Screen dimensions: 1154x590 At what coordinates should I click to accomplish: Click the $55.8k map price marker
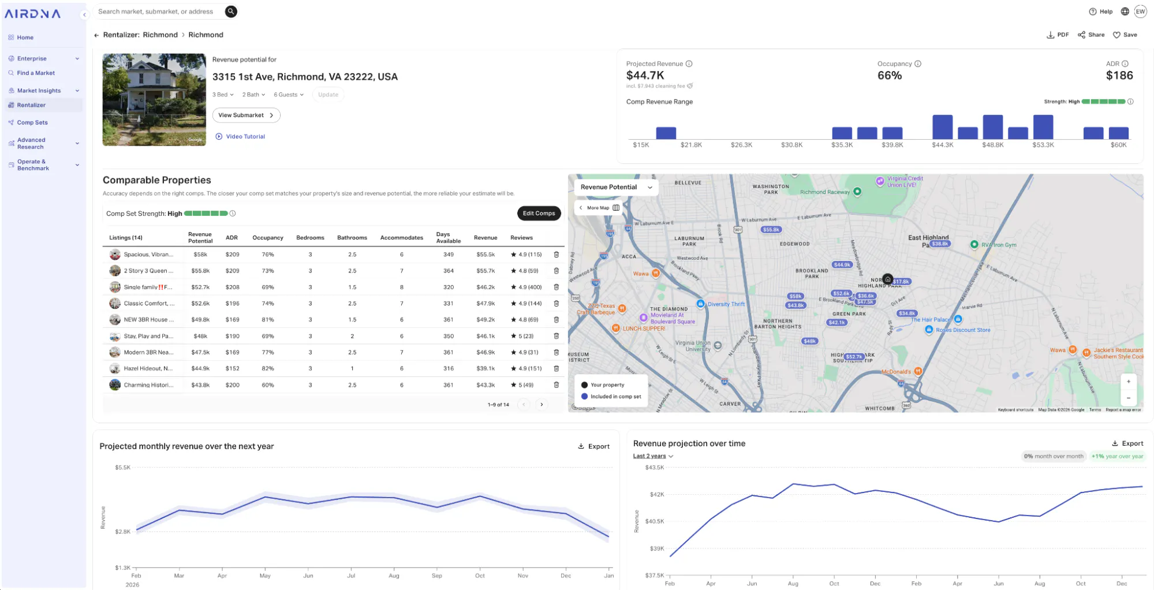tap(771, 230)
